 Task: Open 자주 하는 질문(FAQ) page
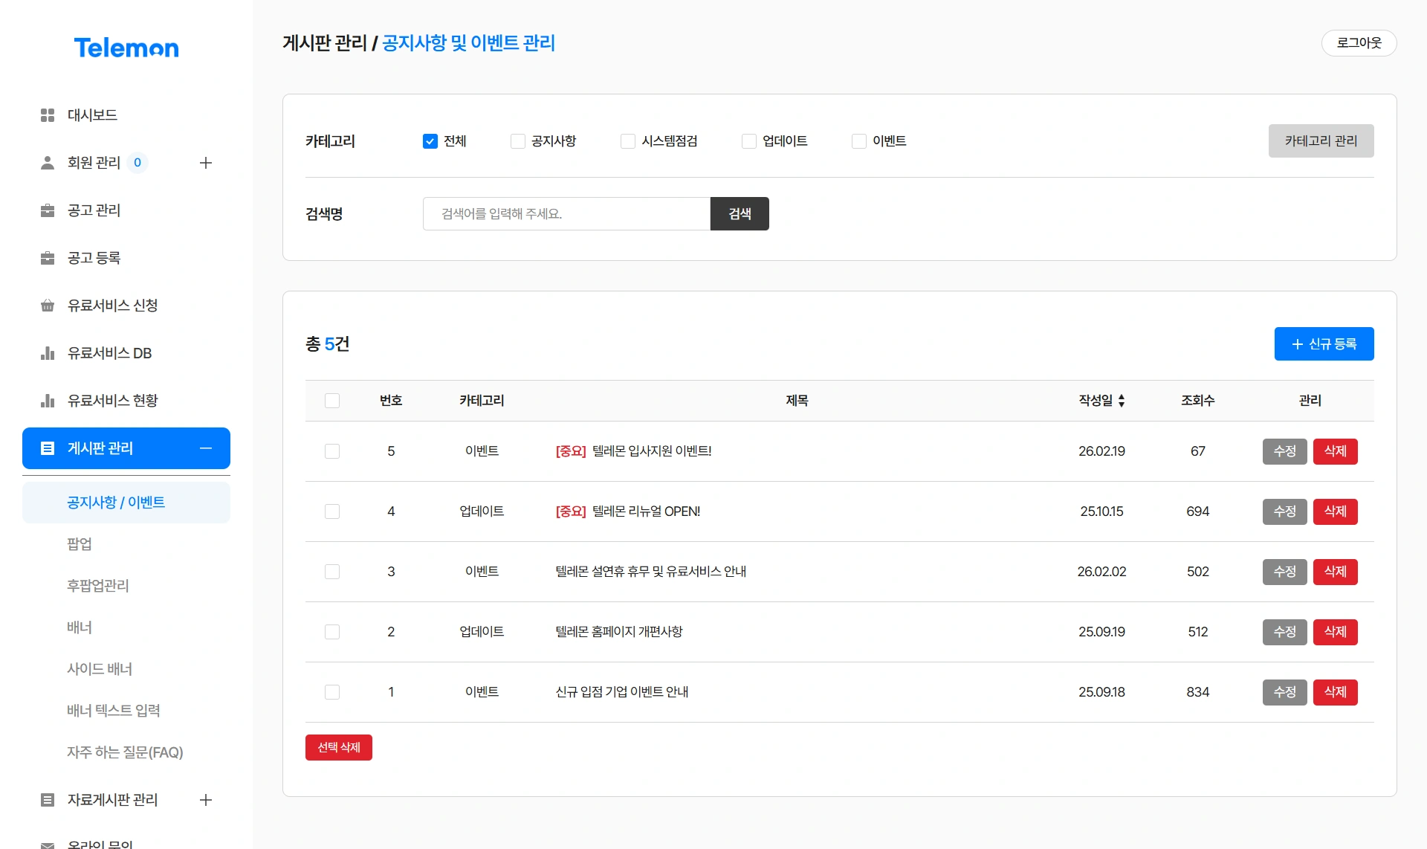(123, 752)
